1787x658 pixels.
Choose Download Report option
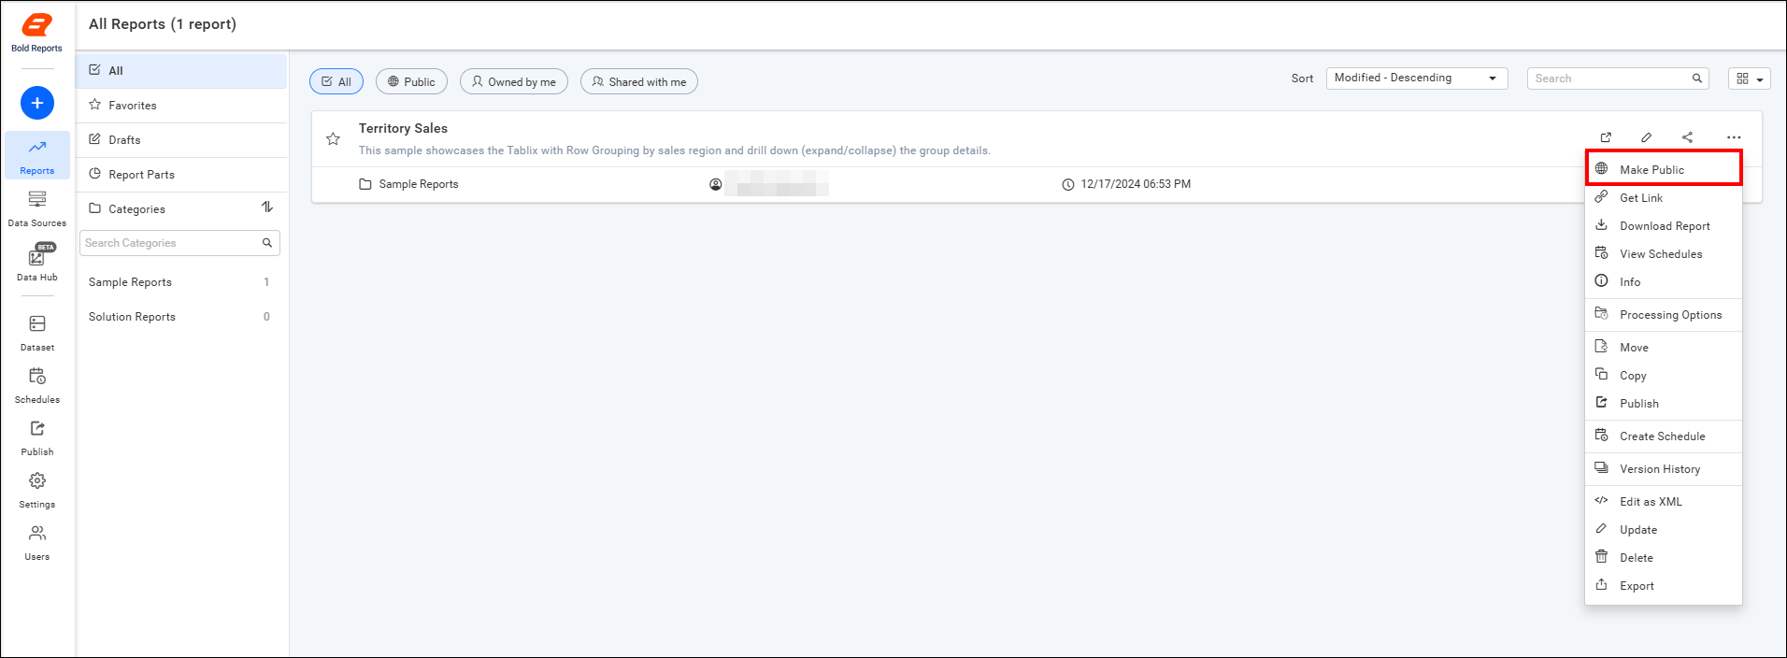point(1664,225)
